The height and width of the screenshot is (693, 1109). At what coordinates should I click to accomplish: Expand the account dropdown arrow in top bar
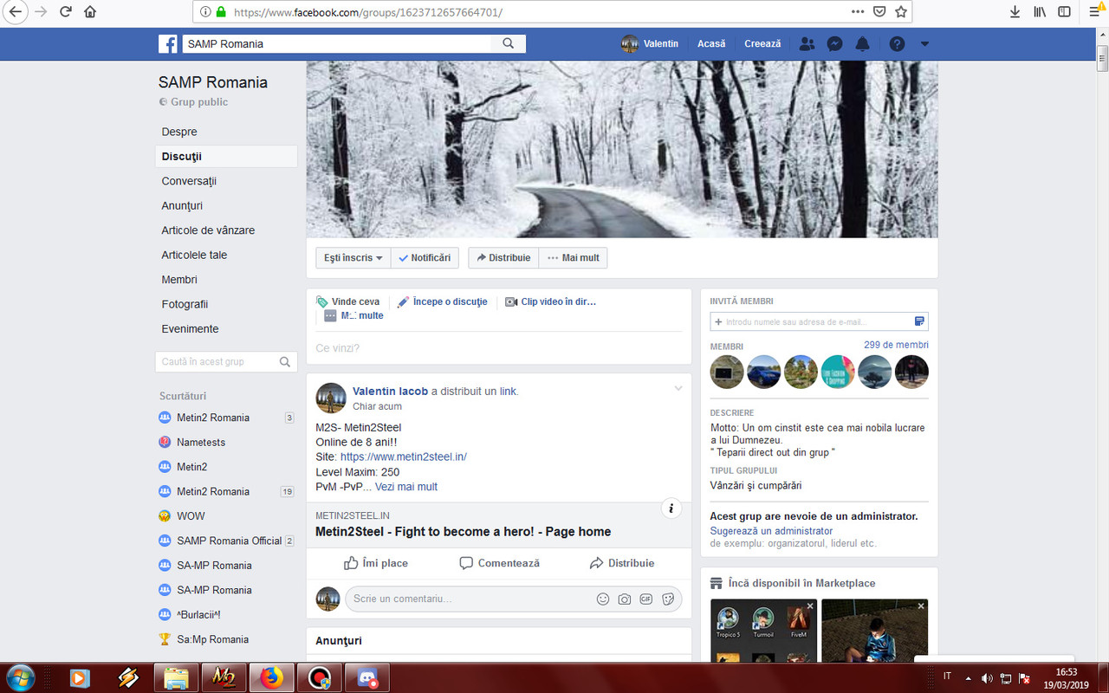click(x=924, y=43)
